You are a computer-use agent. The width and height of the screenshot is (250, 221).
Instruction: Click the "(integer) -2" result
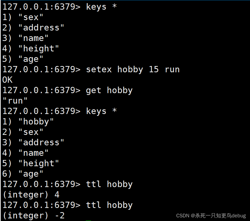click(33, 216)
